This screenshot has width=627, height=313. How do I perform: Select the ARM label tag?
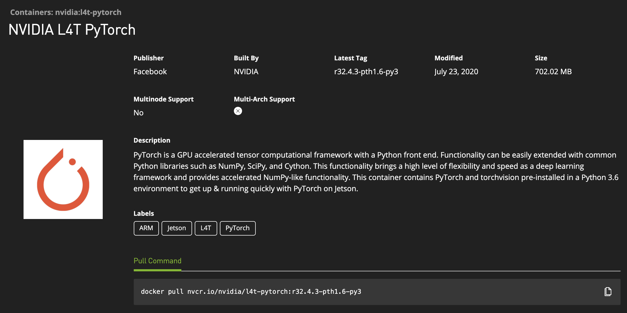pos(146,228)
